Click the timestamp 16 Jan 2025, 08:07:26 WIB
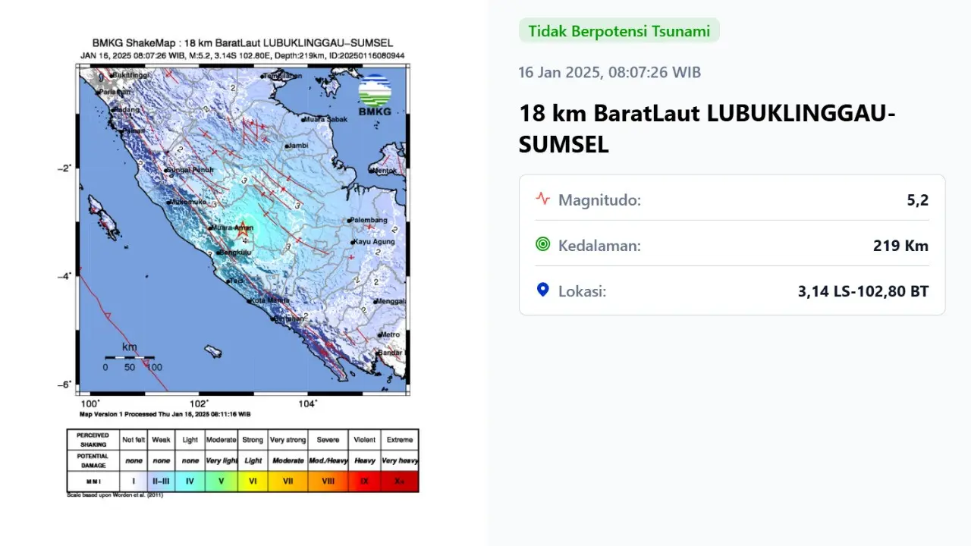971x546 pixels. [610, 73]
